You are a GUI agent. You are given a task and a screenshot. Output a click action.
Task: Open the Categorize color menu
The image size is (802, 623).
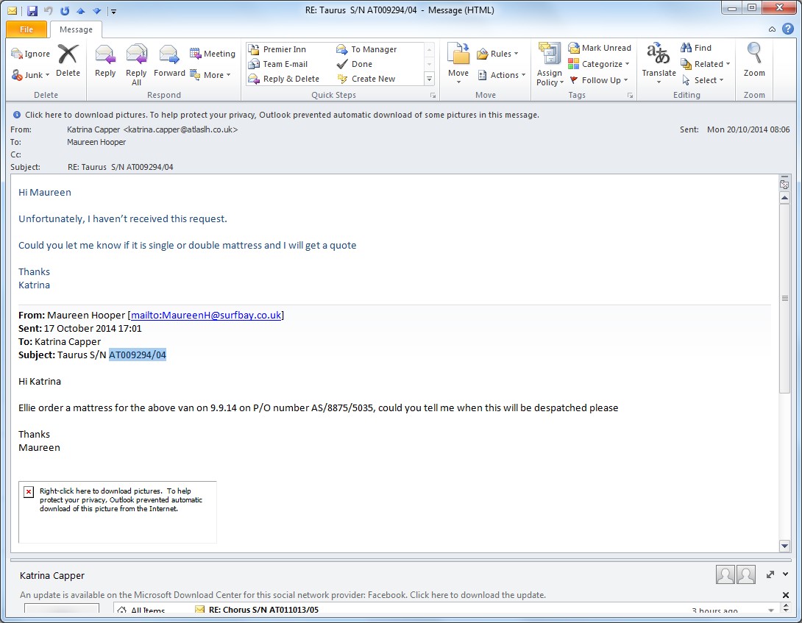(x=598, y=64)
